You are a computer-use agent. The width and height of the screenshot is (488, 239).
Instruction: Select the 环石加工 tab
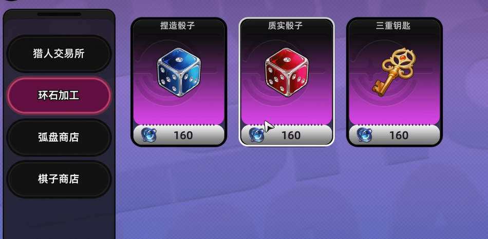pyautogui.click(x=59, y=95)
